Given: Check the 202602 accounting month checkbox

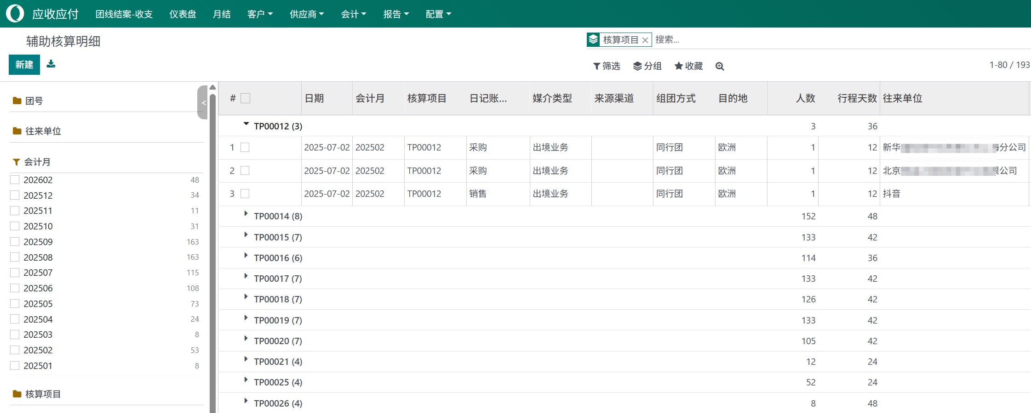Looking at the screenshot, I should pos(14,180).
